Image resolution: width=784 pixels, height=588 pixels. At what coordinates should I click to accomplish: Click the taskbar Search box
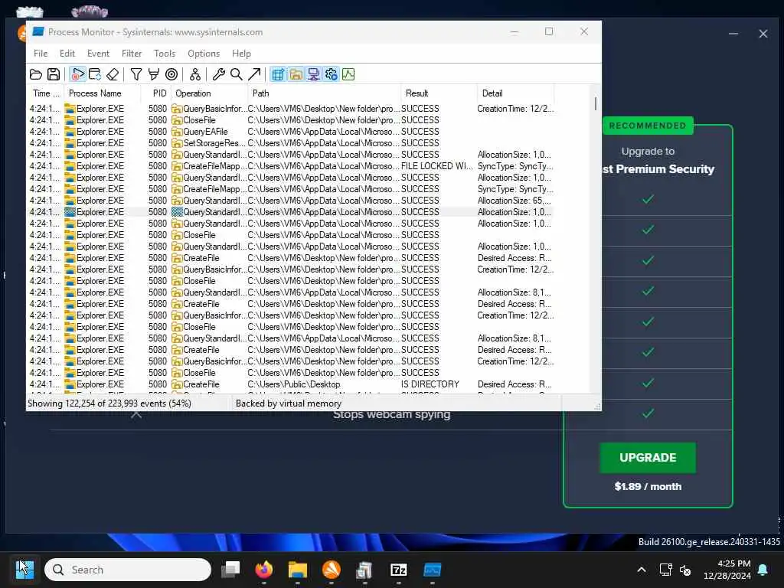128,570
